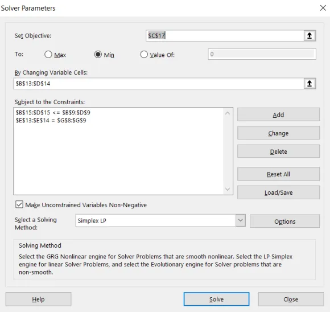Click the Changing Variable Cells range-selector icon
The image size is (330, 312).
coord(310,84)
